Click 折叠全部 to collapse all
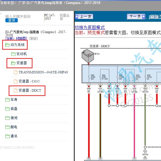 tap(65, 17)
